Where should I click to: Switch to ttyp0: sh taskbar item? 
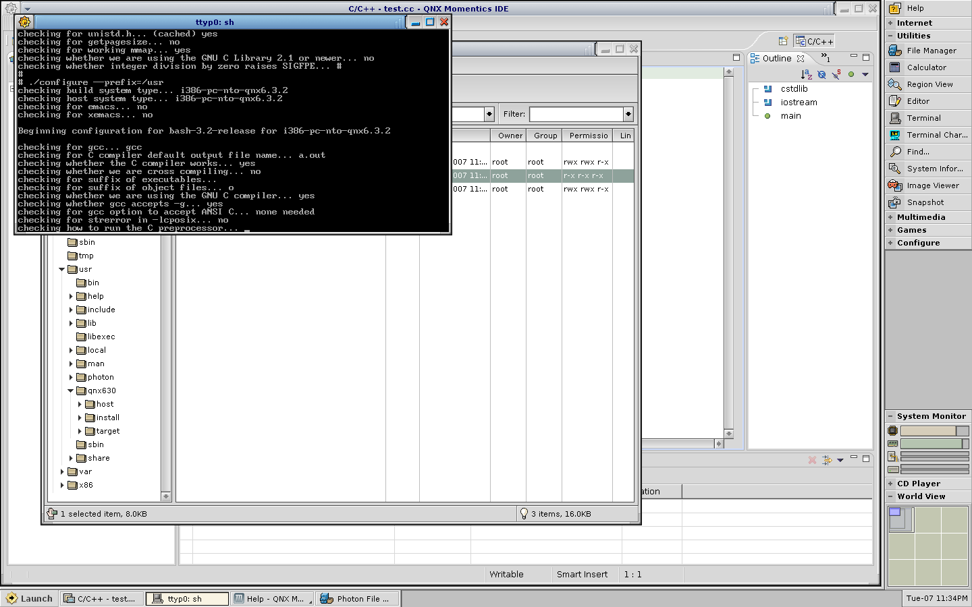187,598
